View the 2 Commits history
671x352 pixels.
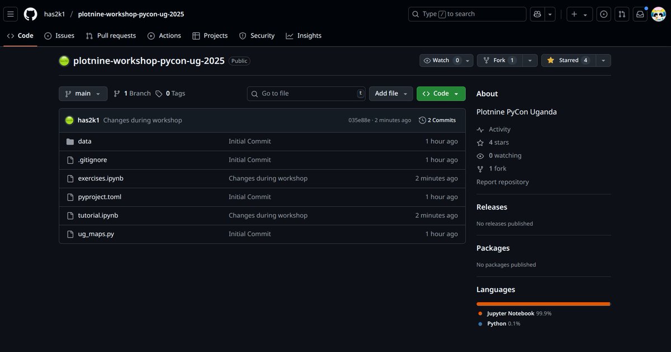437,120
